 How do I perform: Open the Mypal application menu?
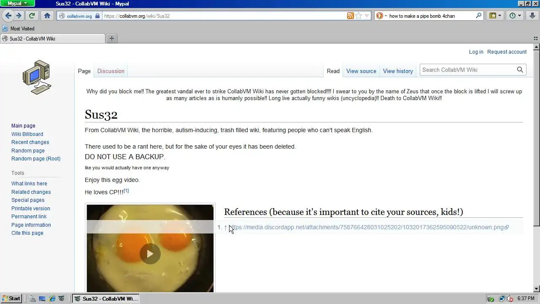coord(17,3)
